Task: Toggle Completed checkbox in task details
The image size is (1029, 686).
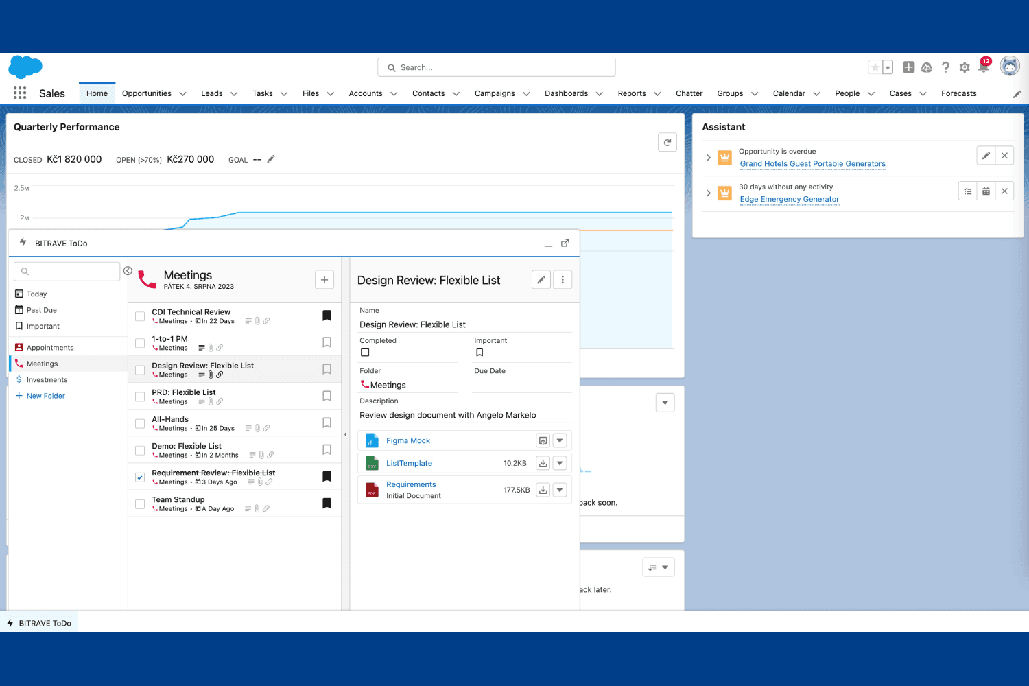Action: point(365,353)
